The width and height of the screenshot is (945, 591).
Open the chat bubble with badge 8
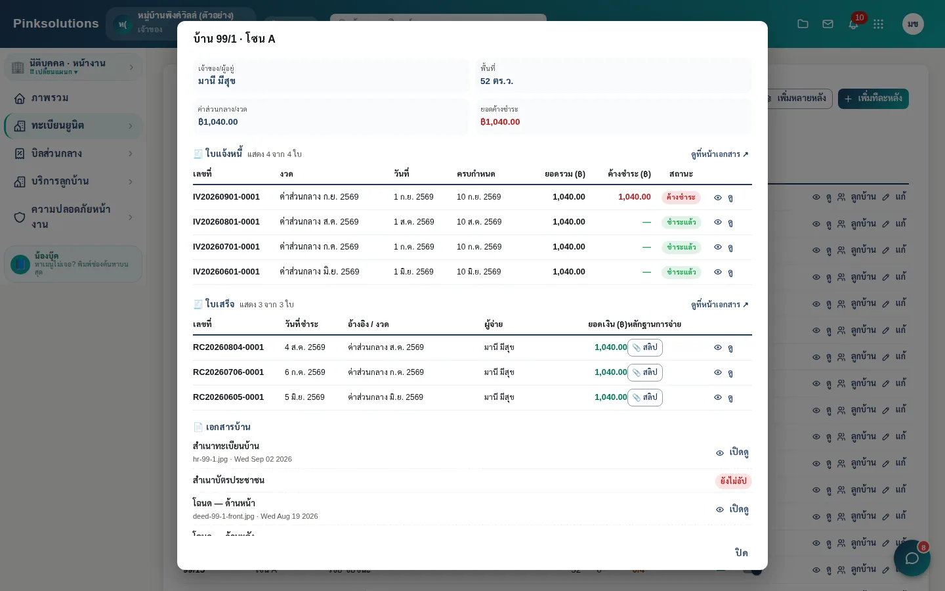[x=912, y=558]
